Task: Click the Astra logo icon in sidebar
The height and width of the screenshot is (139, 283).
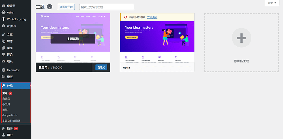Action: pos(3,12)
